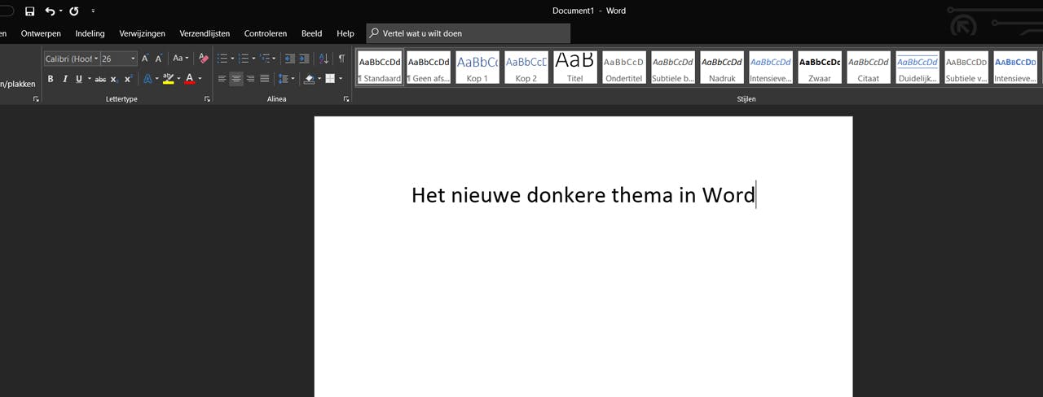Apply the Kop 1 style
Image resolution: width=1043 pixels, height=397 pixels.
pyautogui.click(x=477, y=68)
